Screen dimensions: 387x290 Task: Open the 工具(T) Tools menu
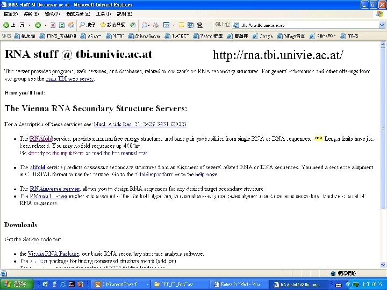[103, 14]
